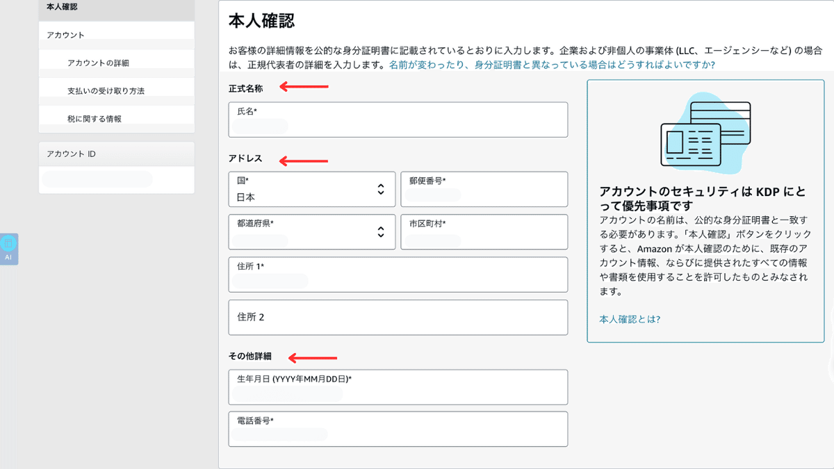Click the 郵便番号 postal code field
This screenshot has width=834, height=469.
pos(484,189)
